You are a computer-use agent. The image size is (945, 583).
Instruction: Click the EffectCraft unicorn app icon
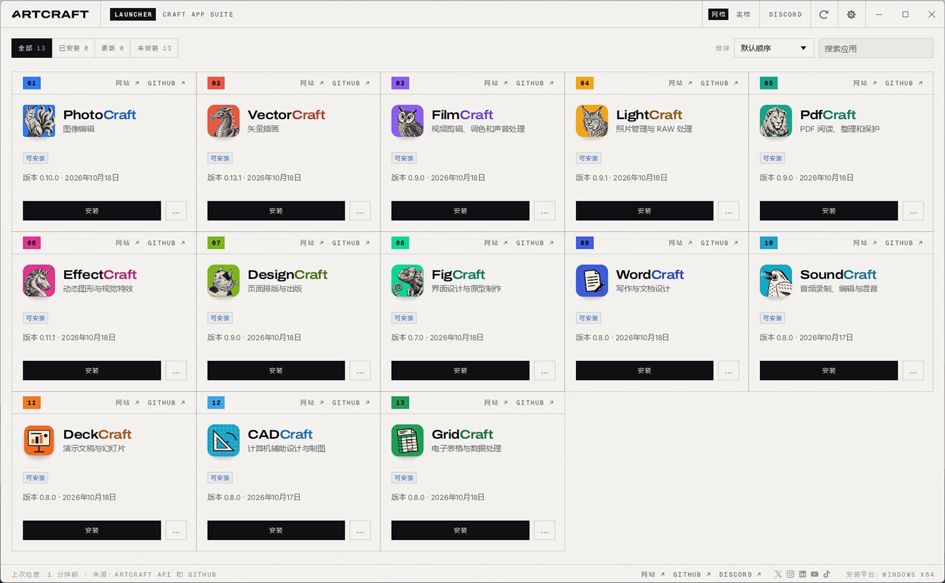tap(39, 281)
